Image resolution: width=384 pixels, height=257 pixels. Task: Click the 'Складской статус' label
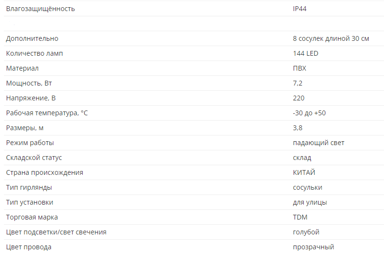point(34,158)
